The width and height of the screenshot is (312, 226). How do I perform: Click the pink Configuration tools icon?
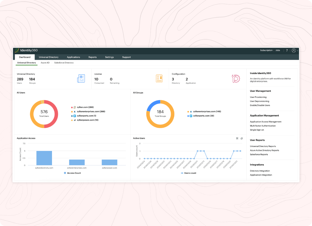click(236, 79)
